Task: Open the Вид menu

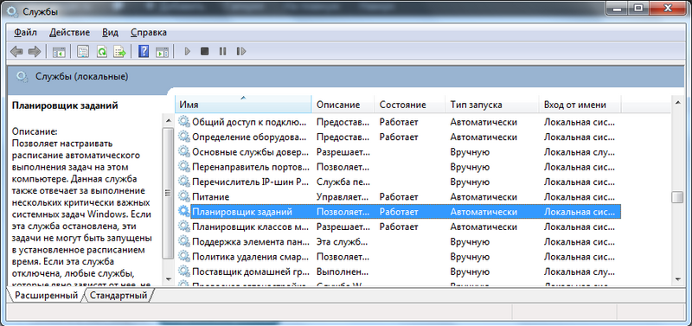Action: (x=111, y=32)
